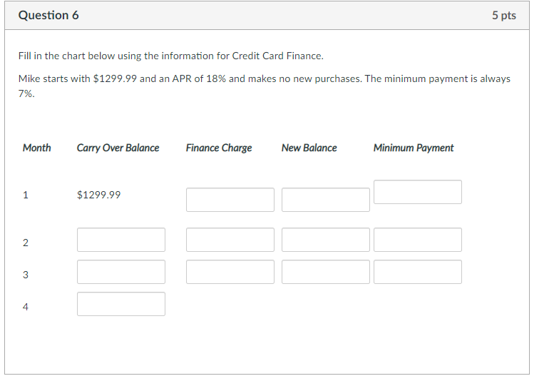Click Month 2 Minimum Payment input field
The height and width of the screenshot is (376, 559).
pos(418,240)
